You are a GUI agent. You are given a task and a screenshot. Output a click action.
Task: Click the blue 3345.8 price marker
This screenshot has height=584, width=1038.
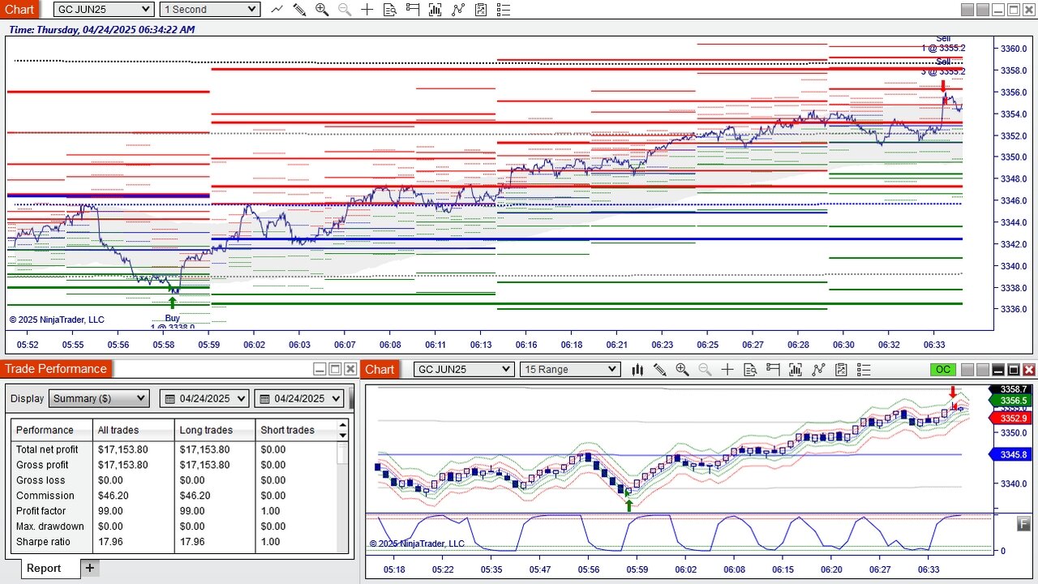point(1012,455)
